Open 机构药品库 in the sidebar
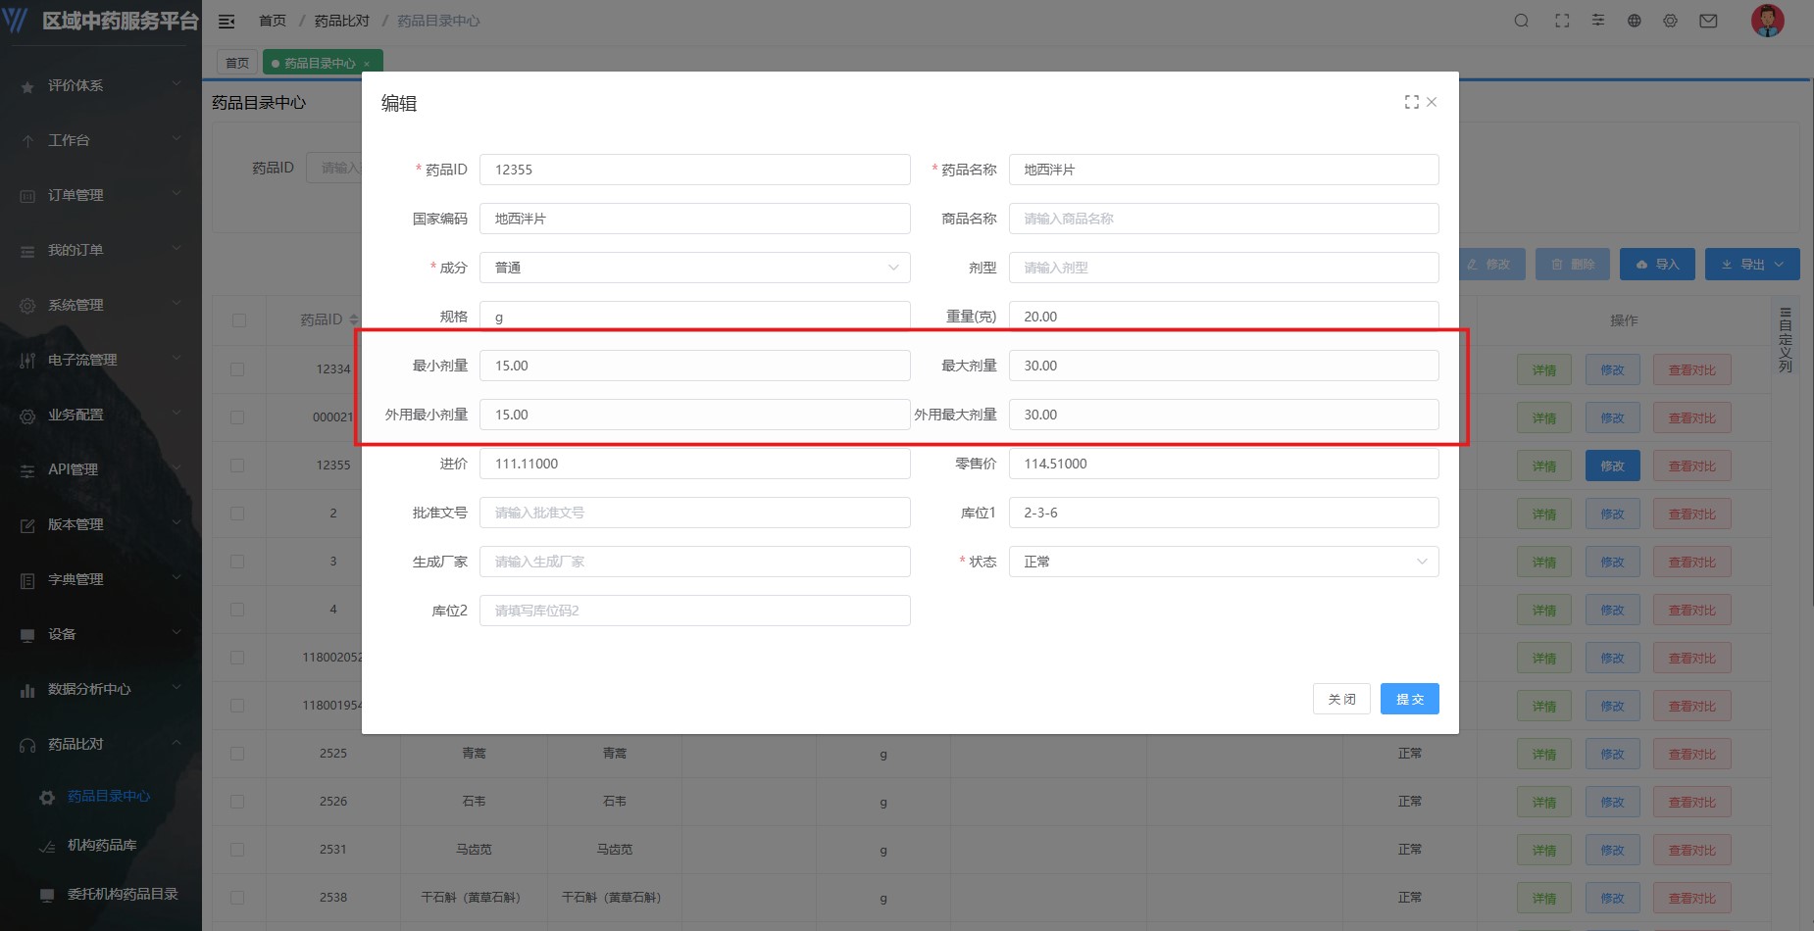 [x=102, y=845]
